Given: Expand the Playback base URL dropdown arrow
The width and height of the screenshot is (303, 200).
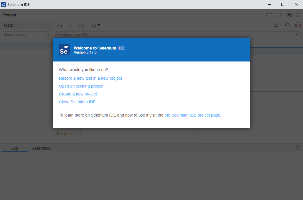Looking at the screenshot, I should coord(297,35).
